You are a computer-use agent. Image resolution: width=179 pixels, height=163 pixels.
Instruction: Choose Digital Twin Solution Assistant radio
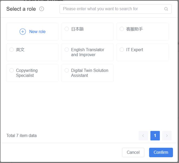point(67,70)
